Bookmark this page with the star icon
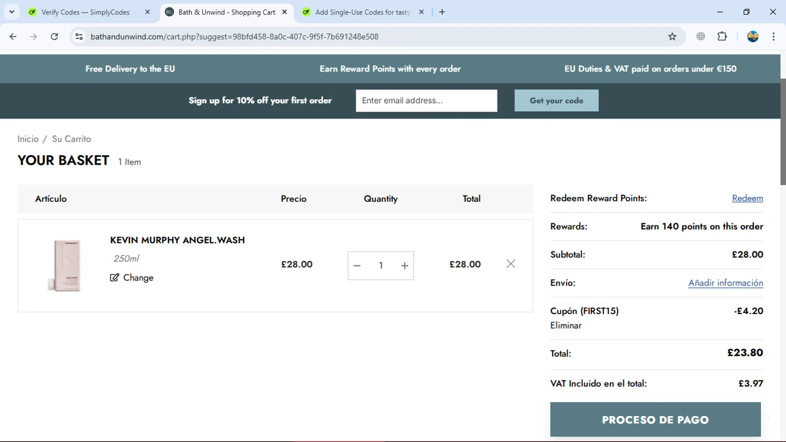Viewport: 786px width, 442px height. click(672, 36)
